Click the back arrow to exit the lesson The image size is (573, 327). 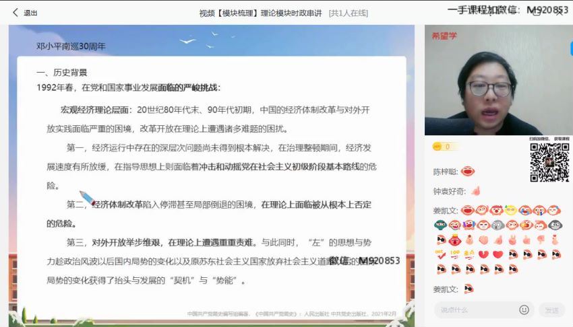point(15,12)
